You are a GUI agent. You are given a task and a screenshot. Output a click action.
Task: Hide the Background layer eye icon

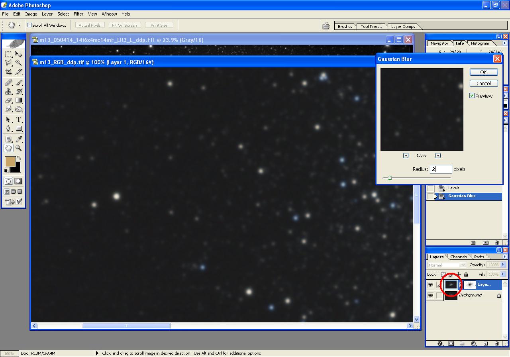click(x=430, y=296)
